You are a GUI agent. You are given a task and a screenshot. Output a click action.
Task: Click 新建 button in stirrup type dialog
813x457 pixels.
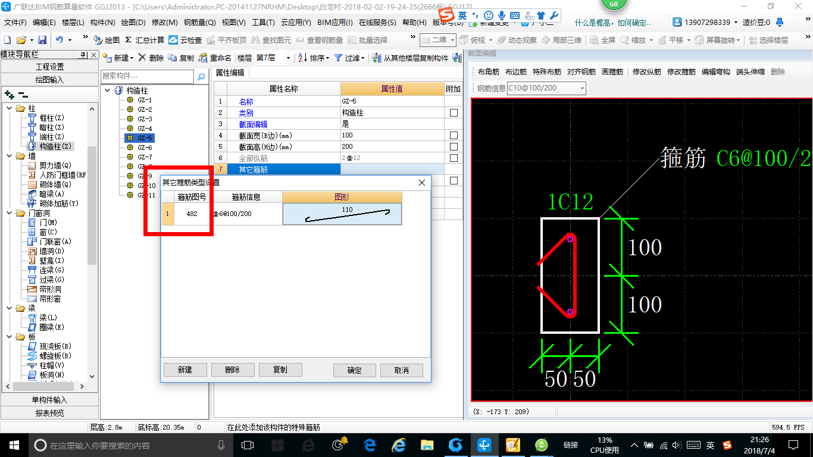click(185, 370)
